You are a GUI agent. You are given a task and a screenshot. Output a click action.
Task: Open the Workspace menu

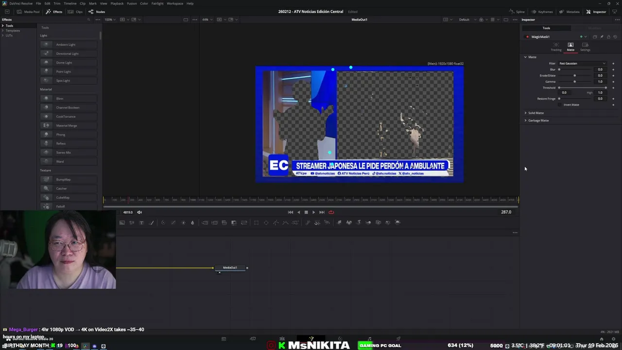point(175,3)
